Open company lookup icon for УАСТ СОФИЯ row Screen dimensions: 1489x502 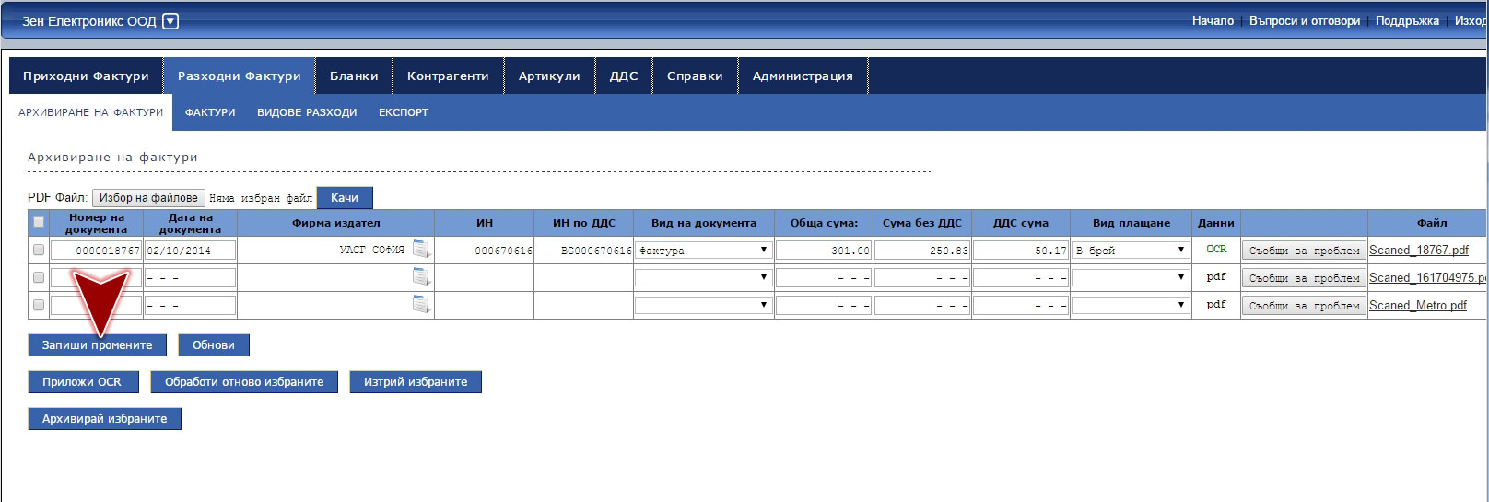click(421, 249)
